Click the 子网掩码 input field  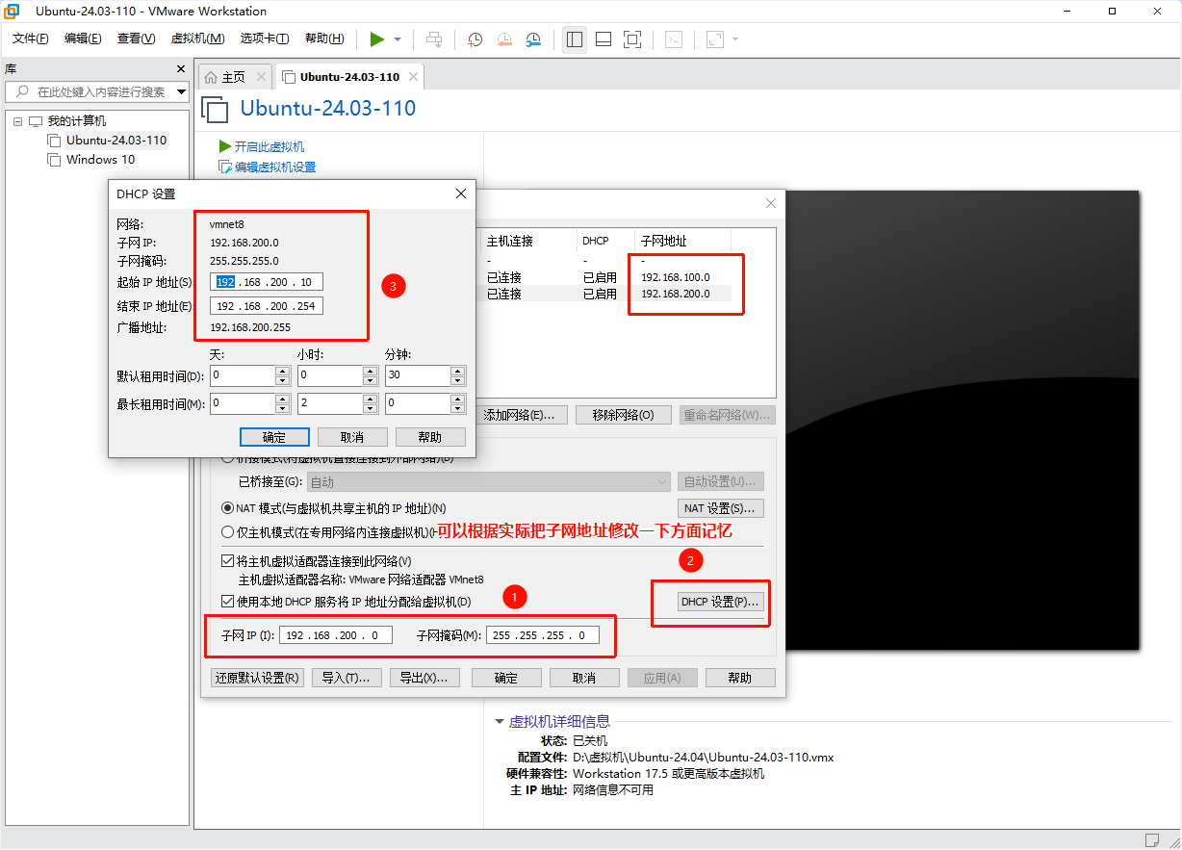tap(543, 635)
